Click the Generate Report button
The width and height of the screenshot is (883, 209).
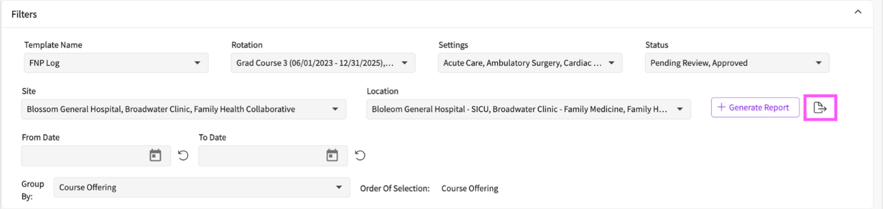pyautogui.click(x=755, y=107)
